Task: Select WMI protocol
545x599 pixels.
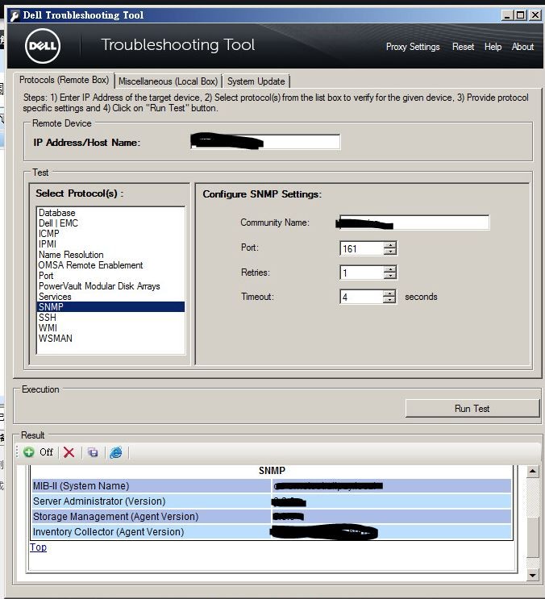Action: tap(110, 328)
